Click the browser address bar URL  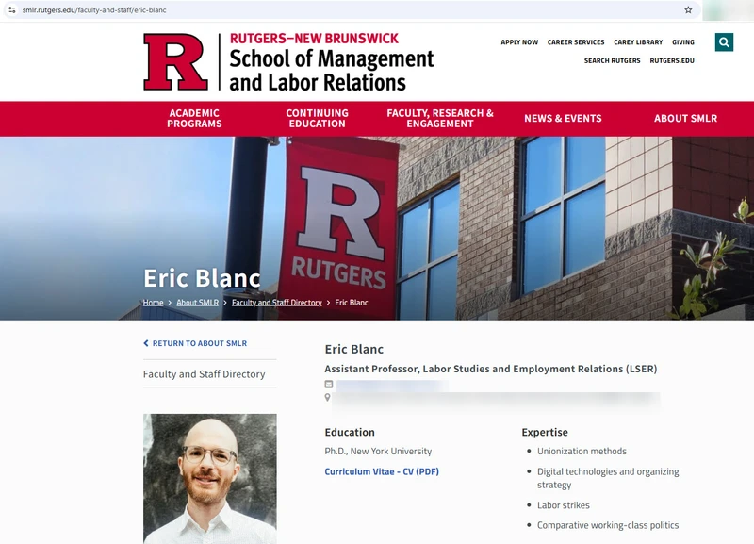point(93,9)
